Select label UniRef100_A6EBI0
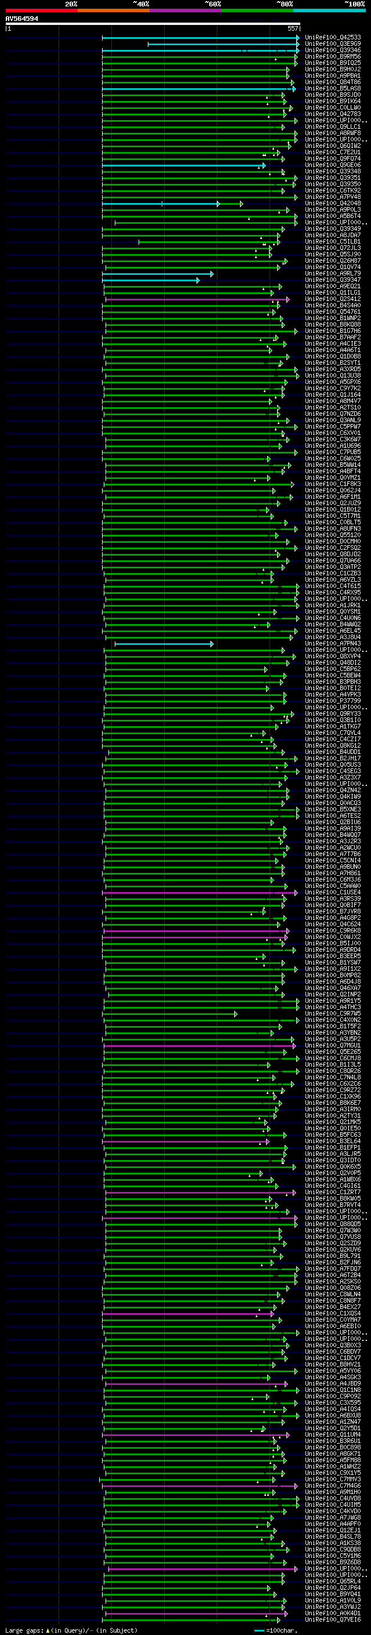The height and width of the screenshot is (1635, 371). click(x=333, y=1326)
